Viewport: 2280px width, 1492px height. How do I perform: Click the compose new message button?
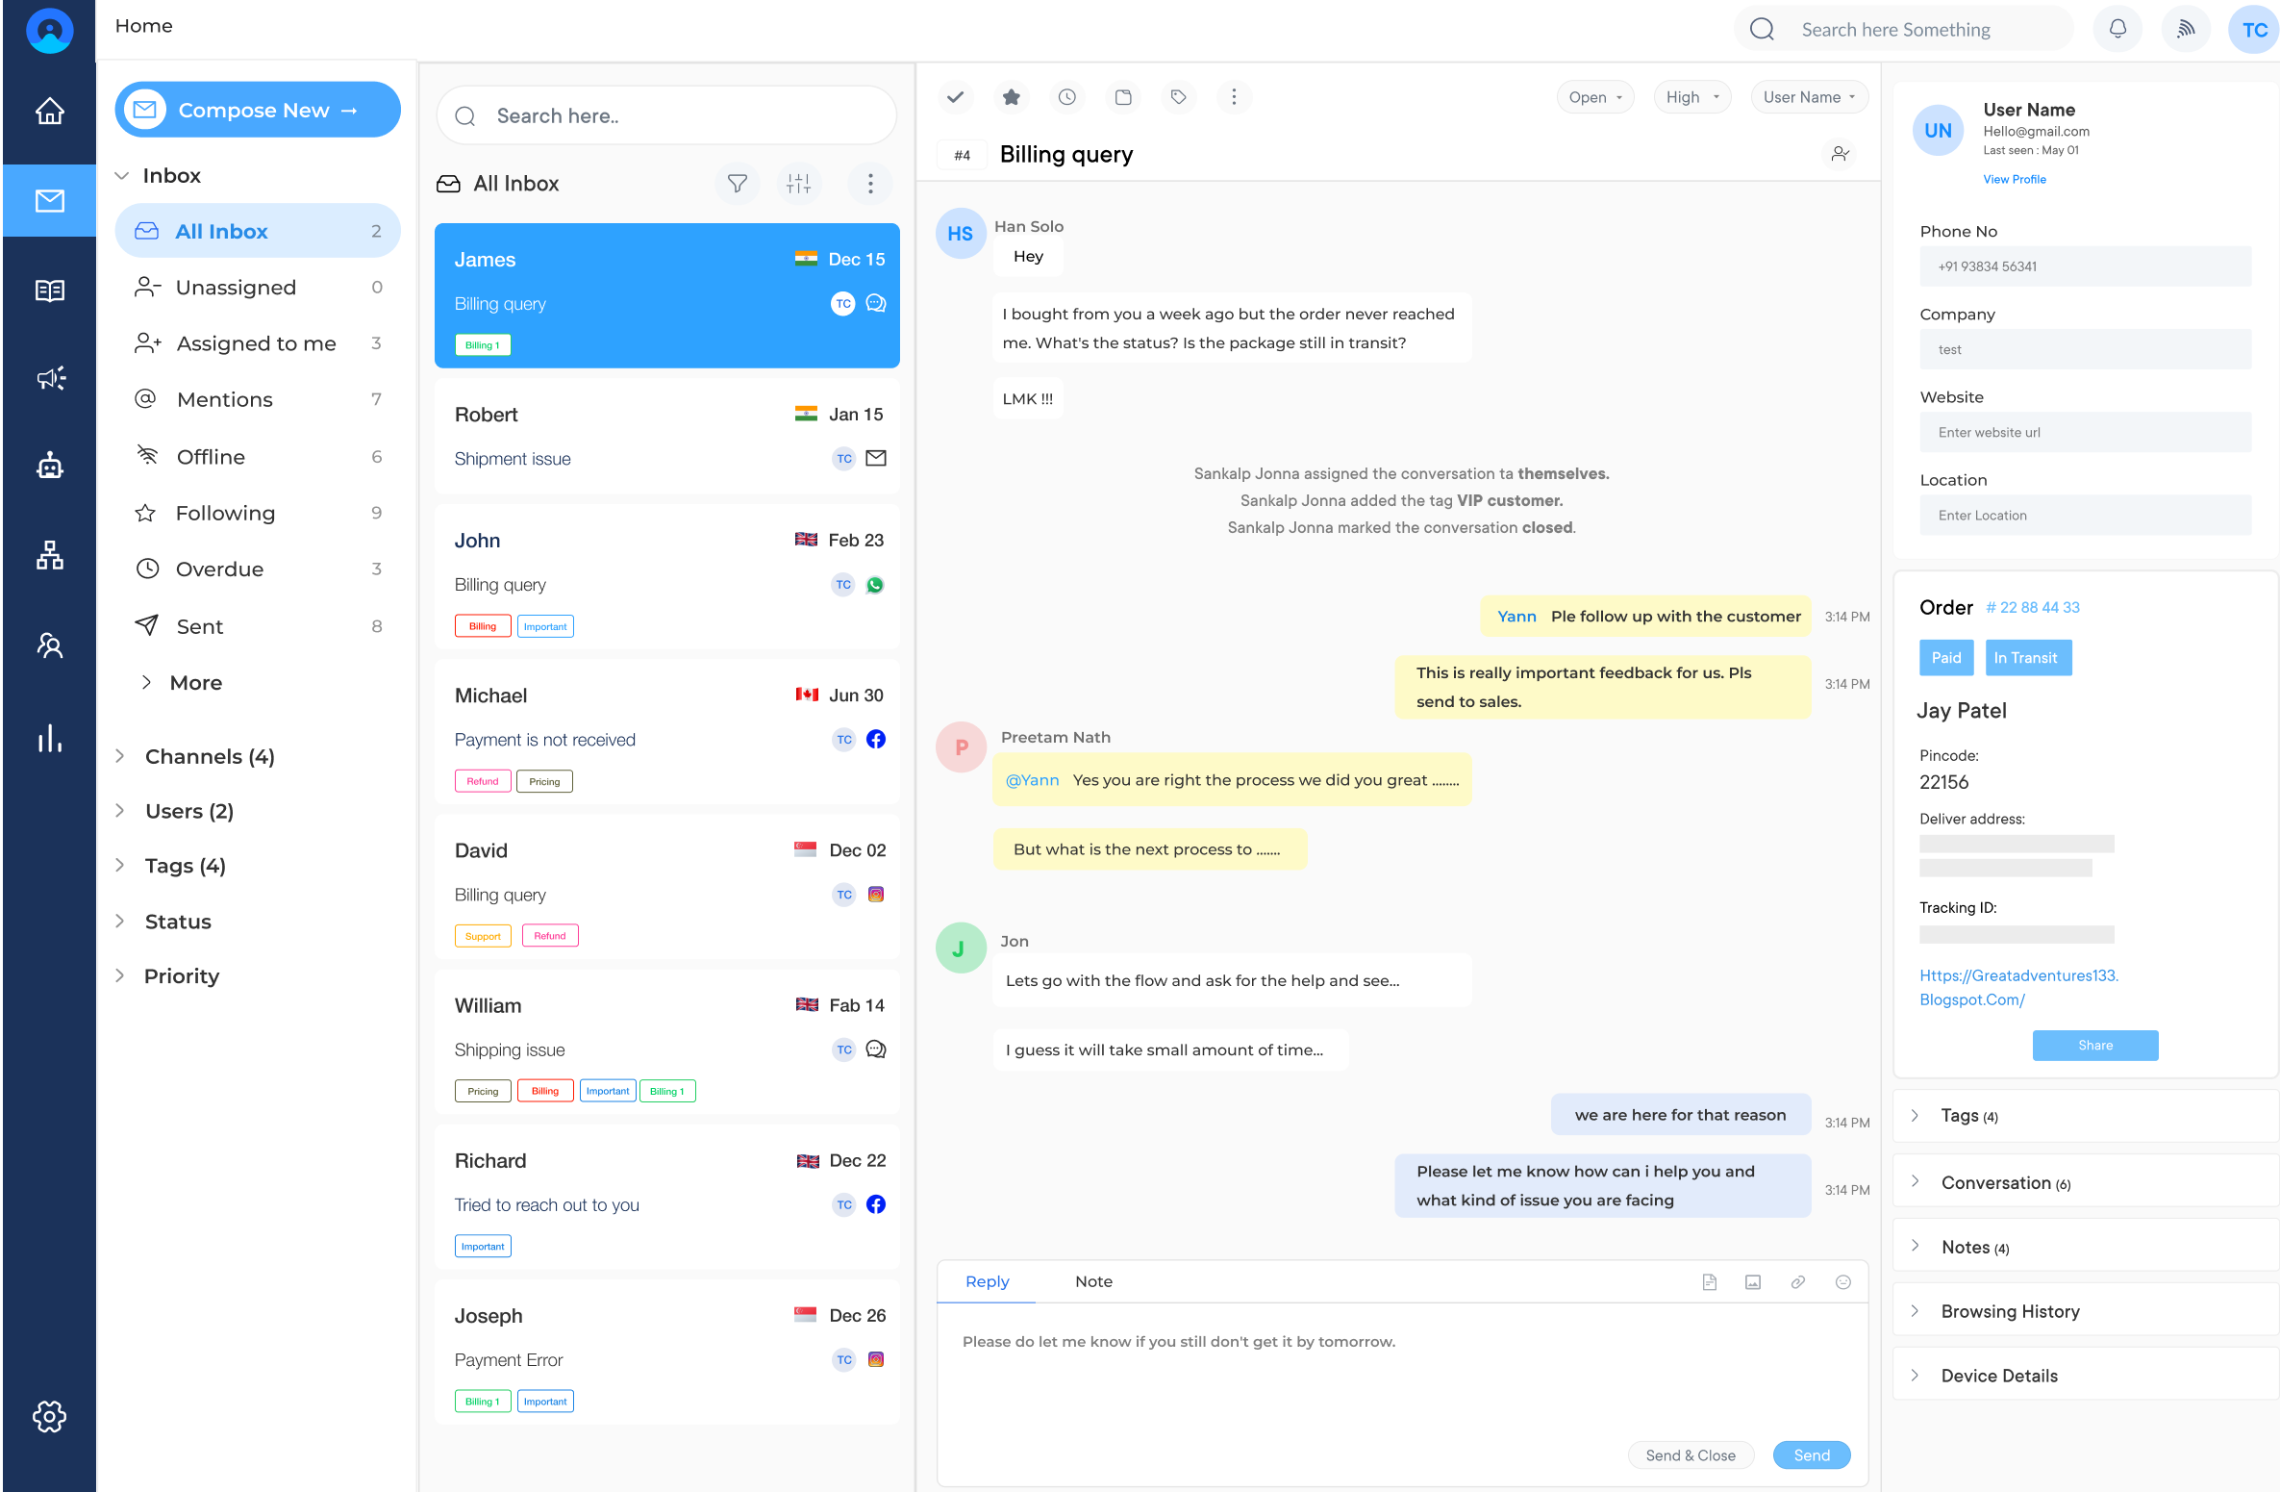[258, 114]
